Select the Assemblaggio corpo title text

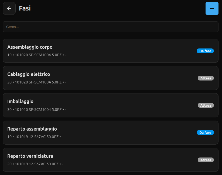click(x=30, y=47)
